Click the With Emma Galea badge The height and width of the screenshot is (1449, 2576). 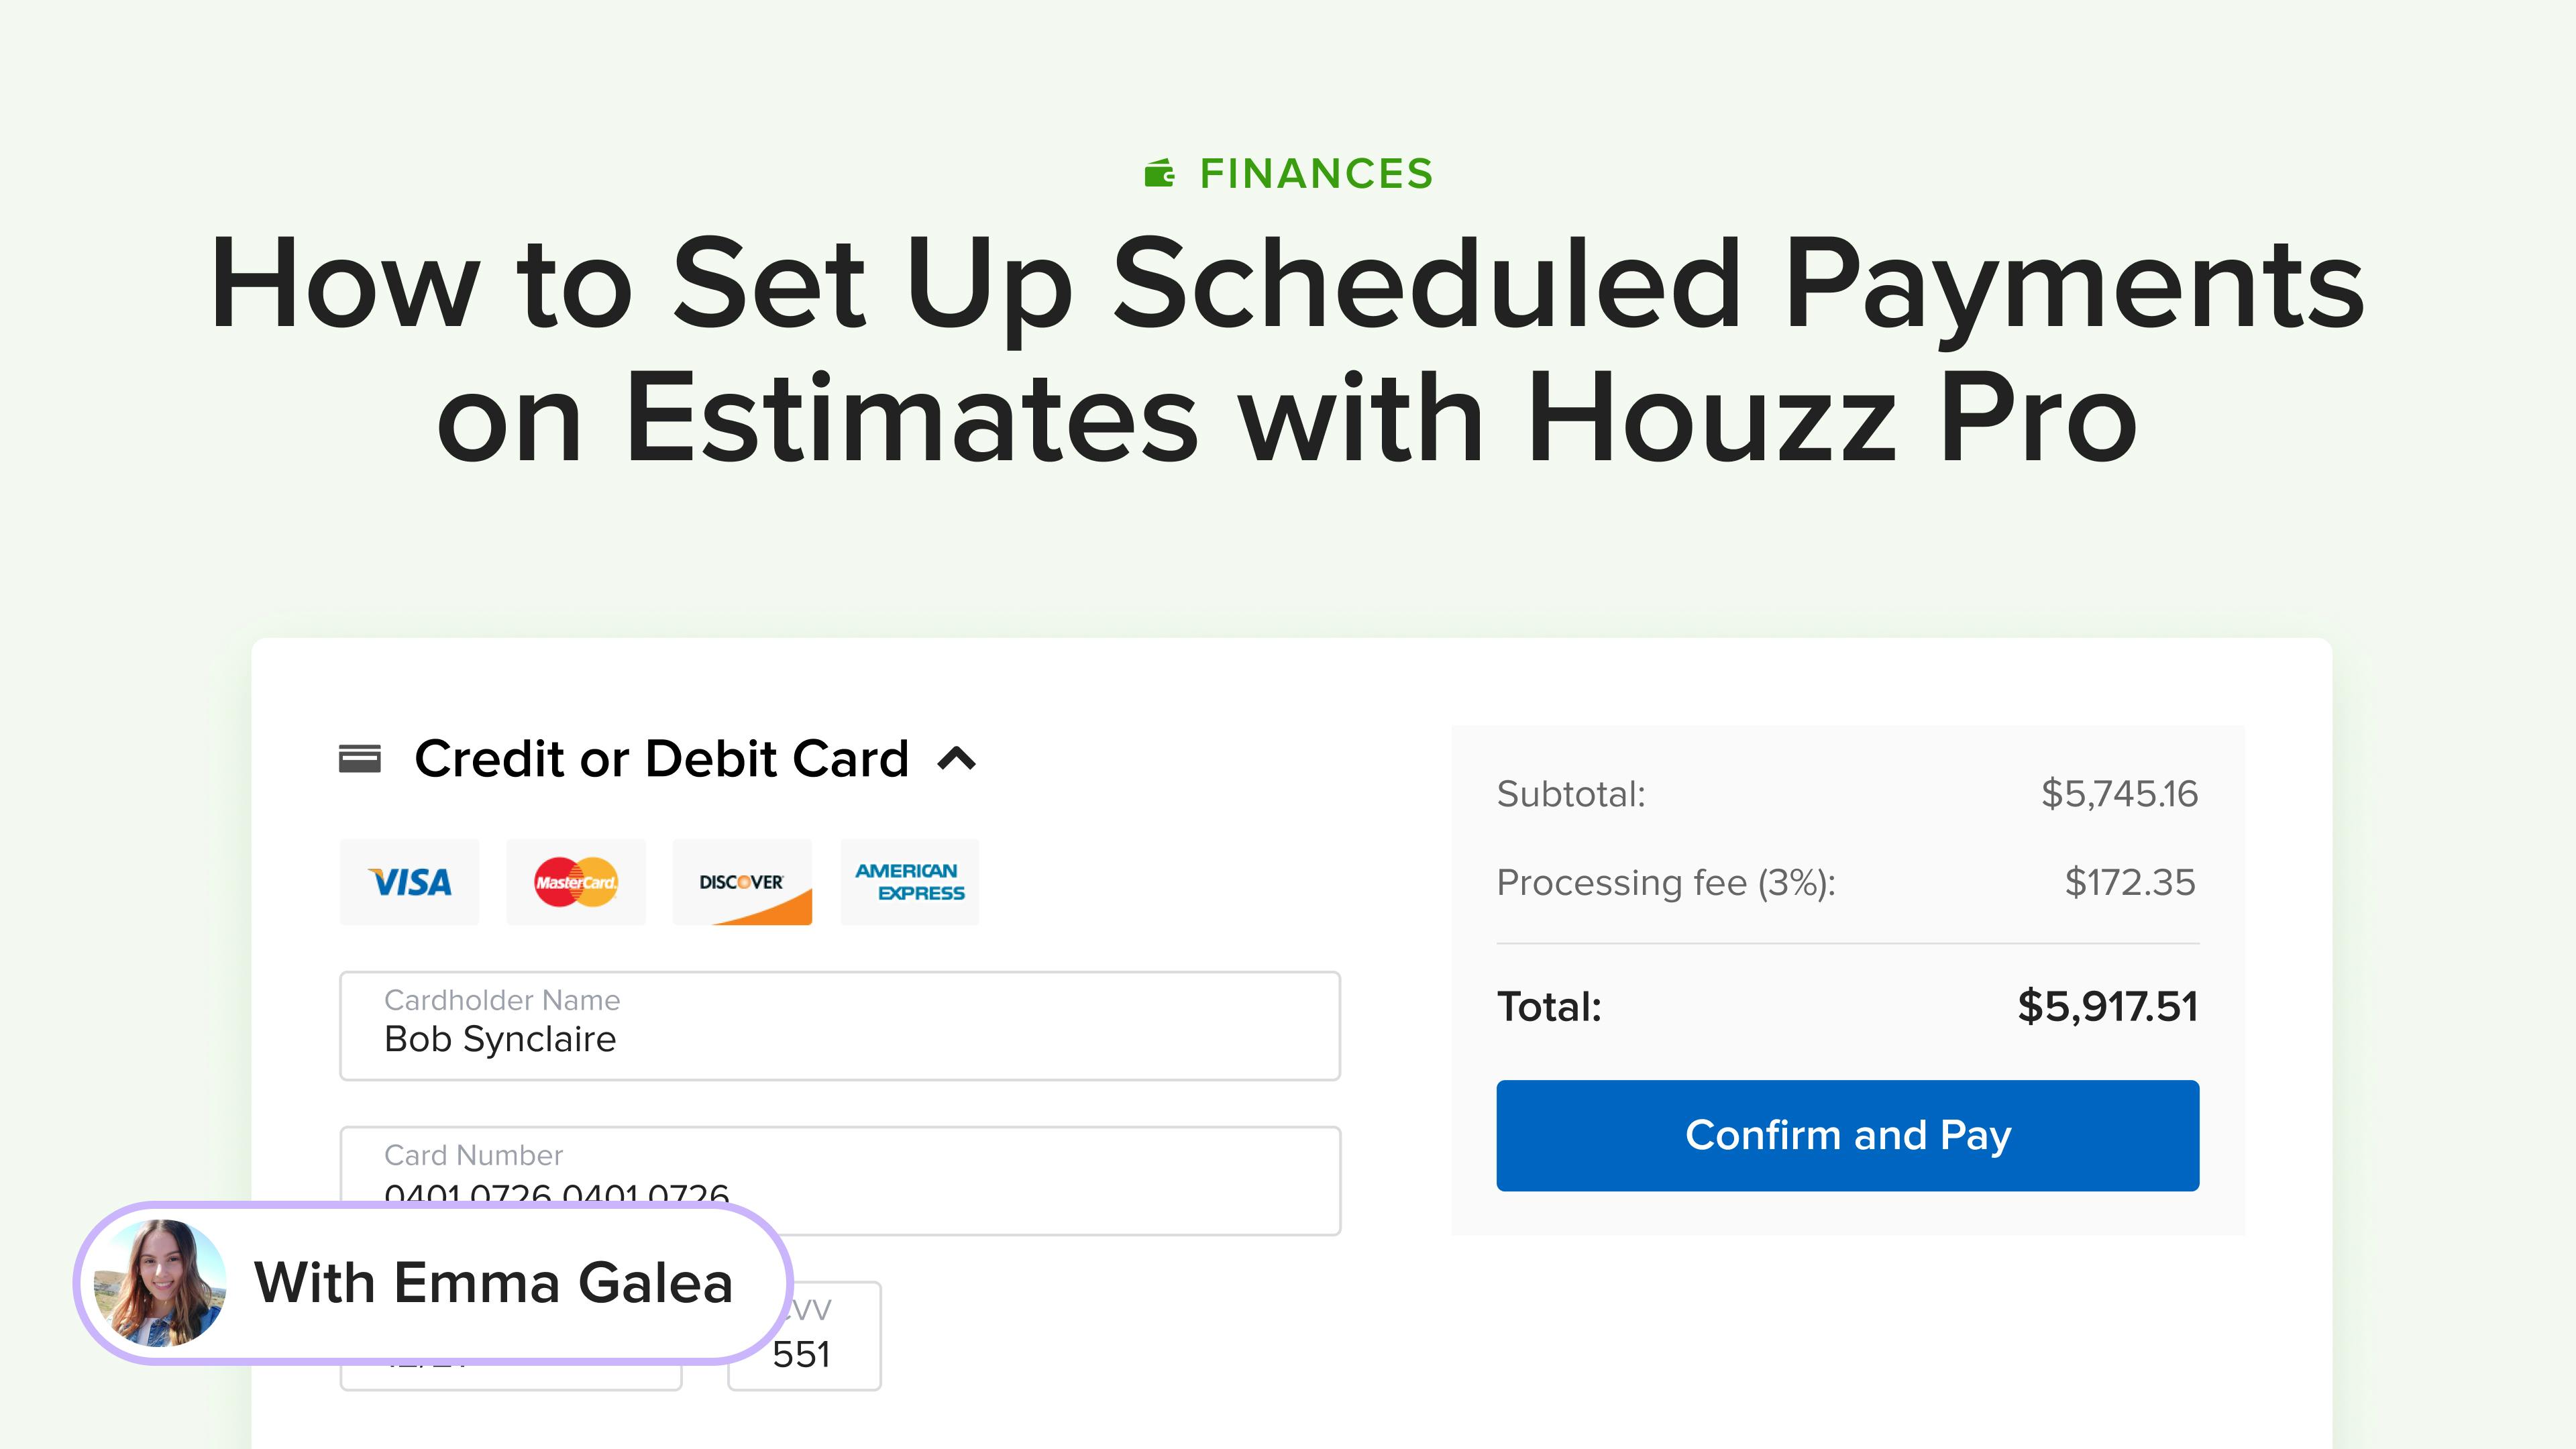(x=432, y=1283)
